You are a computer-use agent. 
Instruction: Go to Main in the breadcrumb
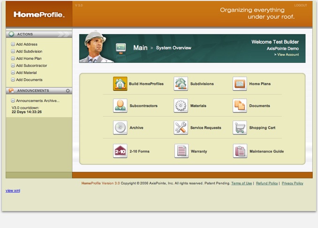click(x=140, y=48)
